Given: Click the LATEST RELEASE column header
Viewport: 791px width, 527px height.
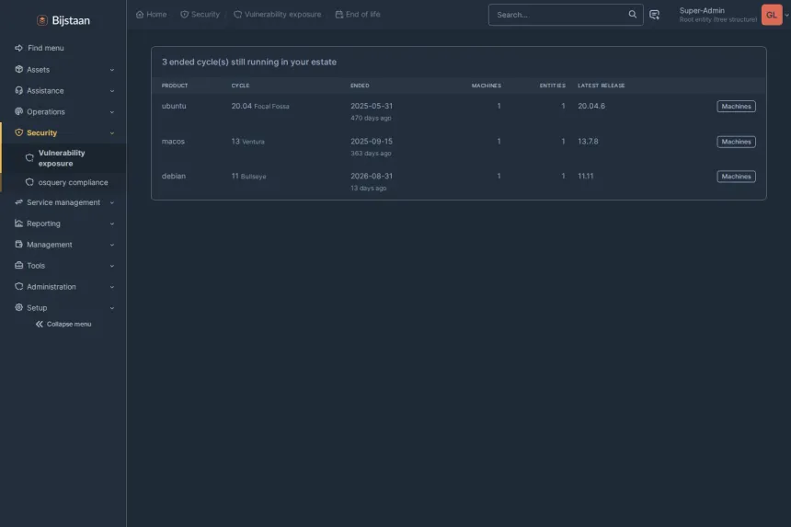Looking at the screenshot, I should click(601, 86).
